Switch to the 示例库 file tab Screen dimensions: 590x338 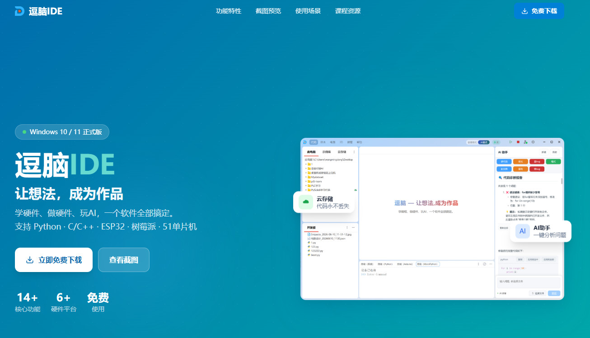[x=326, y=152]
